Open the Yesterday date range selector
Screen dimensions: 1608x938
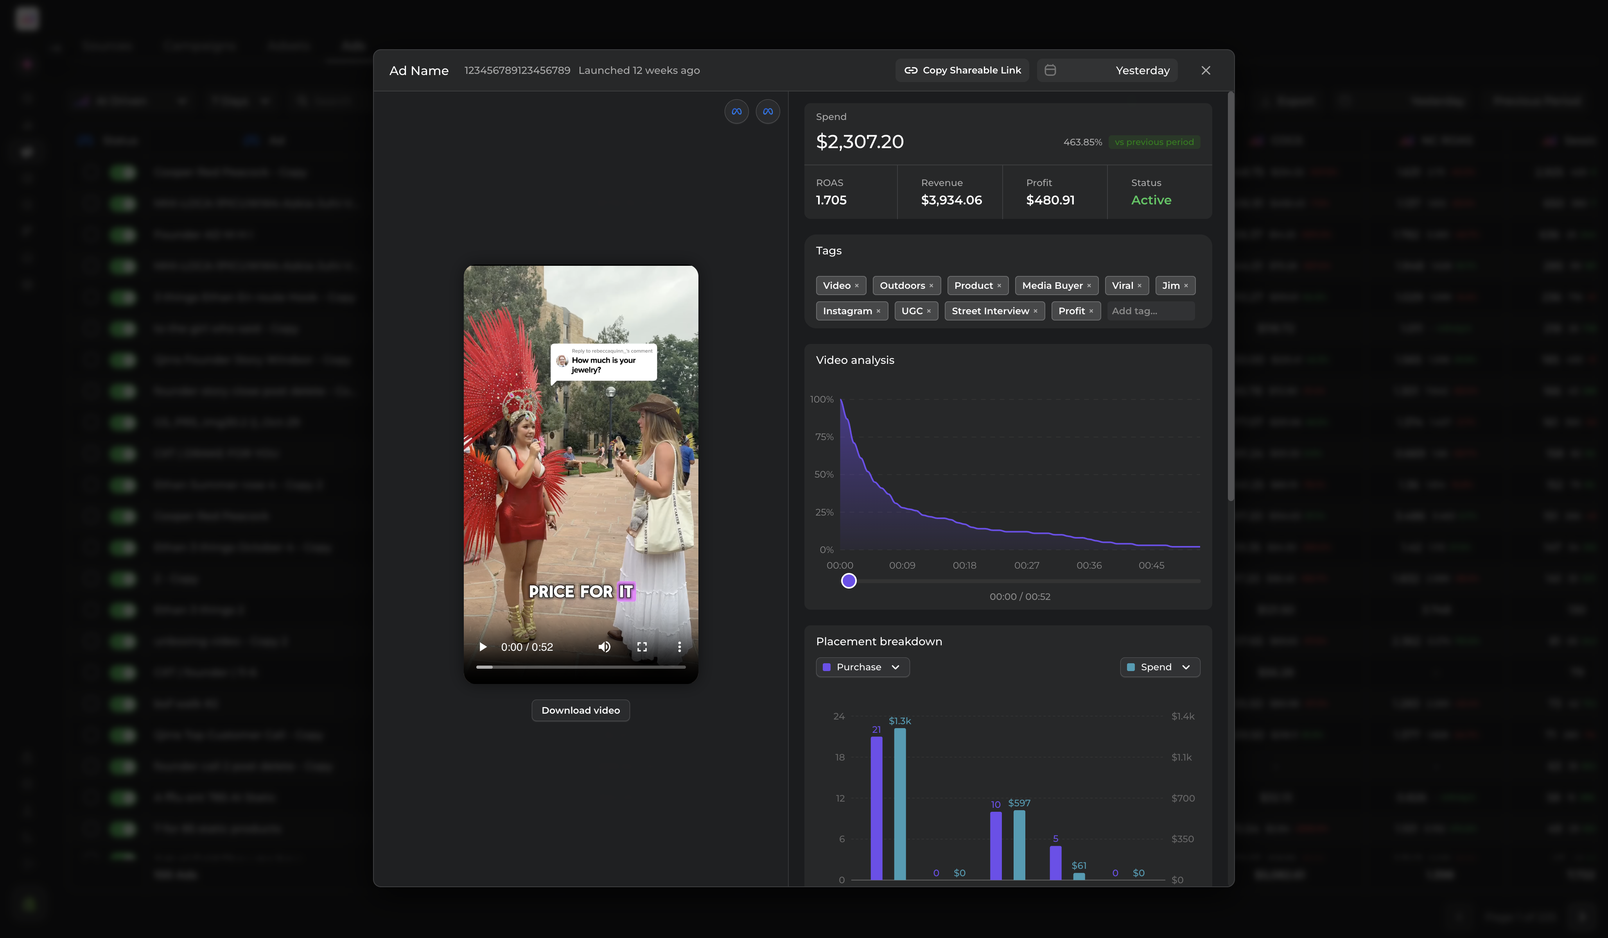coord(1142,70)
